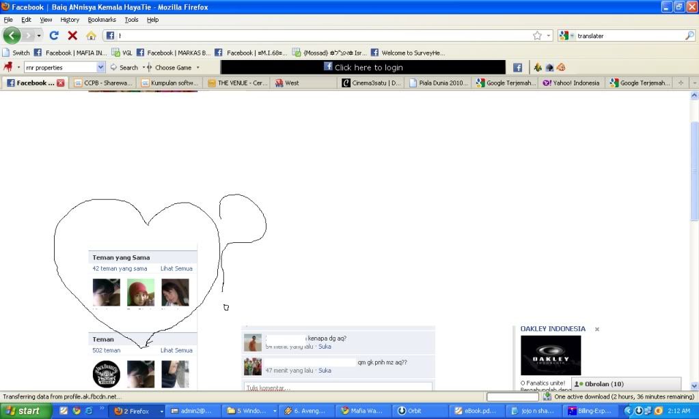Expand the 2 Firefox taskbar group arrow
Screen dimensions: 699x419
tap(162, 411)
